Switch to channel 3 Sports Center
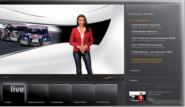Image resolution: width=185 pixels, height=107 pixels. (83, 95)
